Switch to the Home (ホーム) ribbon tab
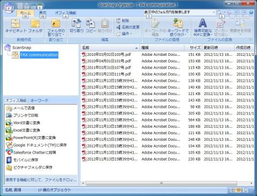257x196 pixels. click(25, 13)
